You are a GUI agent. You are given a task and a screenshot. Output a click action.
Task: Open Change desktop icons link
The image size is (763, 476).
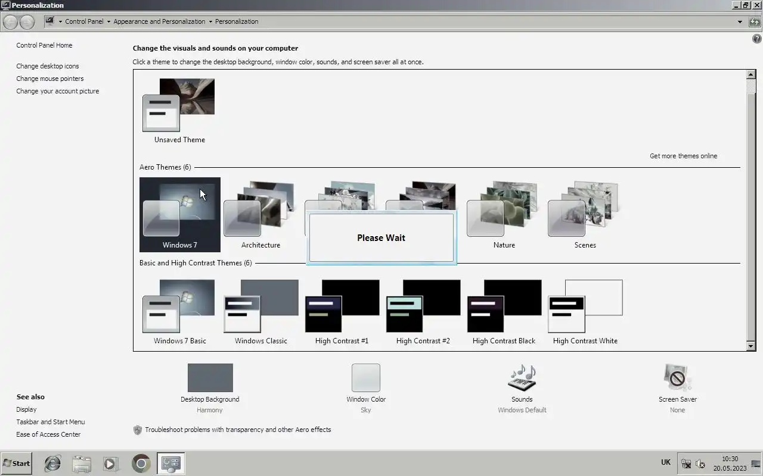coord(48,66)
